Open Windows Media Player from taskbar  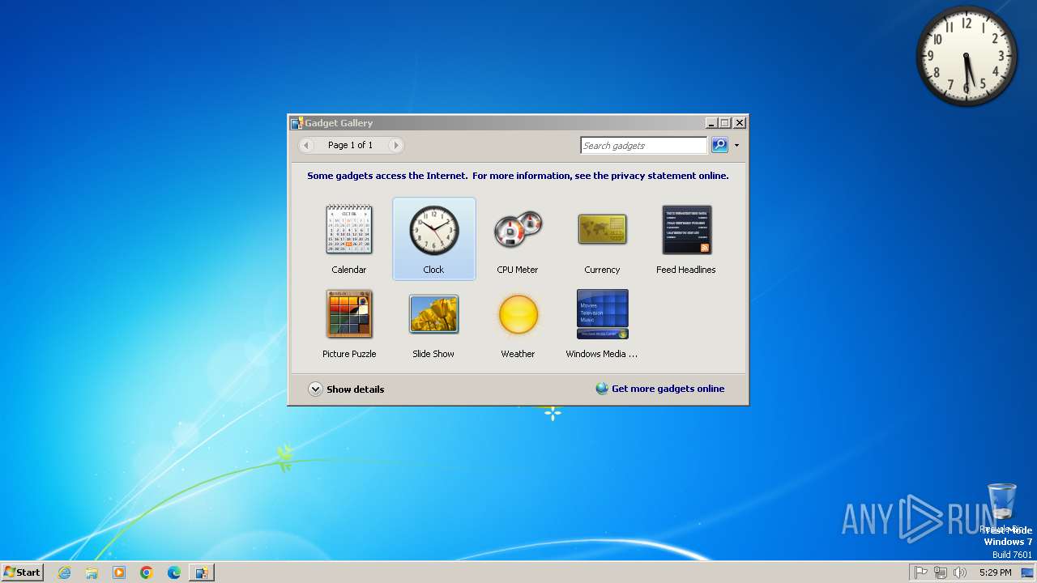click(119, 572)
